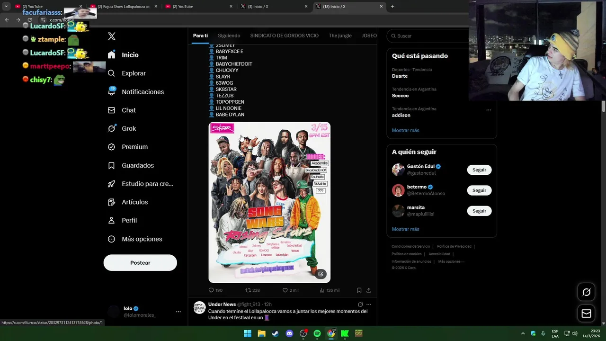Viewport: 606px width, 341px height.
Task: Click Mostrar más under A quién seguir
Action: tap(405, 229)
